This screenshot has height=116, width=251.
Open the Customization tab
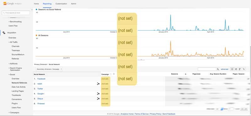click(x=61, y=4)
